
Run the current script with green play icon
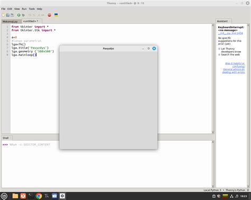19,15
